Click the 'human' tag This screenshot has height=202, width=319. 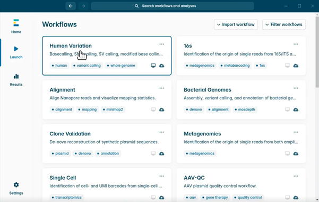point(59,66)
